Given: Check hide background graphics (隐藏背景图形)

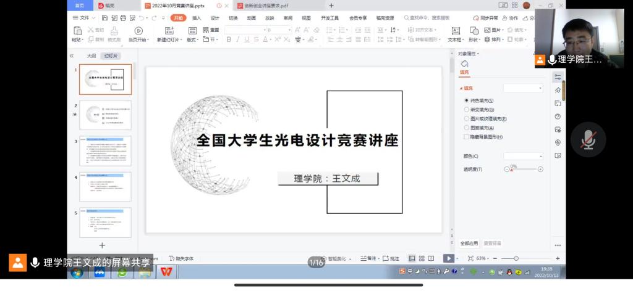Looking at the screenshot, I should coord(467,137).
